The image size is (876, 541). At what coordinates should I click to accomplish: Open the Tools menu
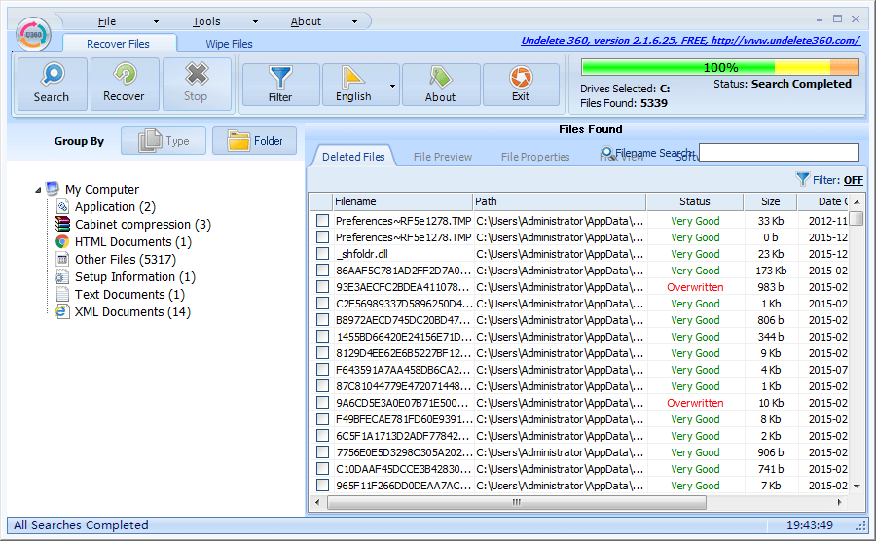click(x=206, y=21)
